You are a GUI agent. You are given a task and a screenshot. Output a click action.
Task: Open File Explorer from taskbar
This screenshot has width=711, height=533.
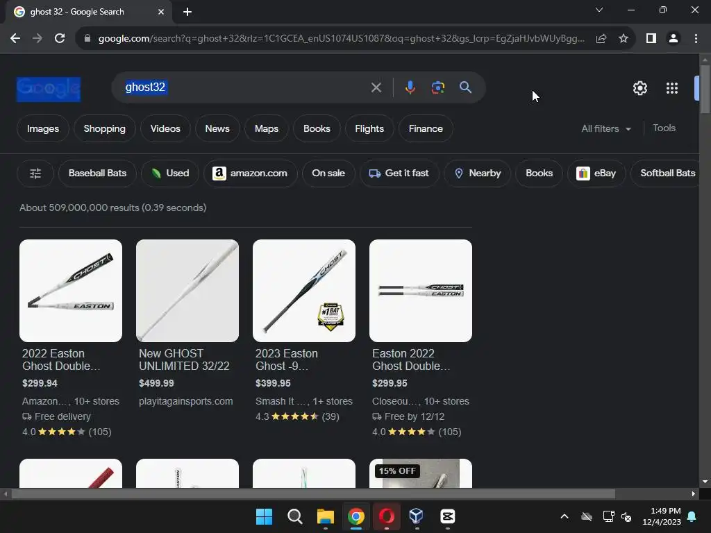point(325,516)
